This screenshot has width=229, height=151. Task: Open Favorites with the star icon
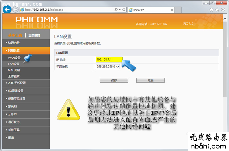point(217,10)
